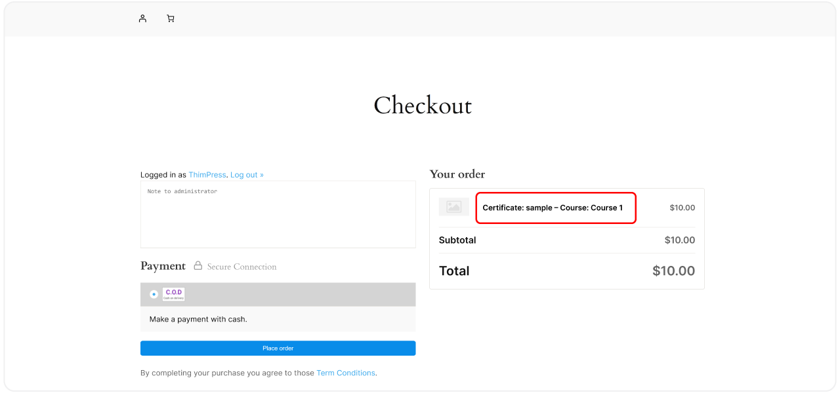Click the Secure Connection label
Image resolution: width=840 pixels, height=393 pixels.
241,267
